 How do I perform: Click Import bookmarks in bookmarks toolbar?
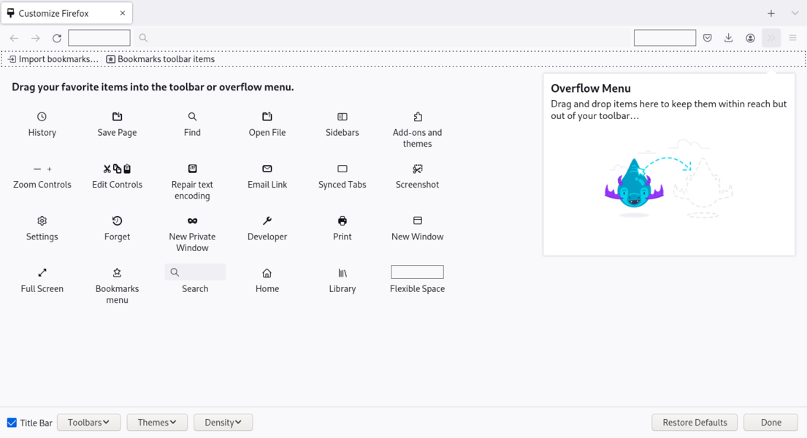pos(53,59)
